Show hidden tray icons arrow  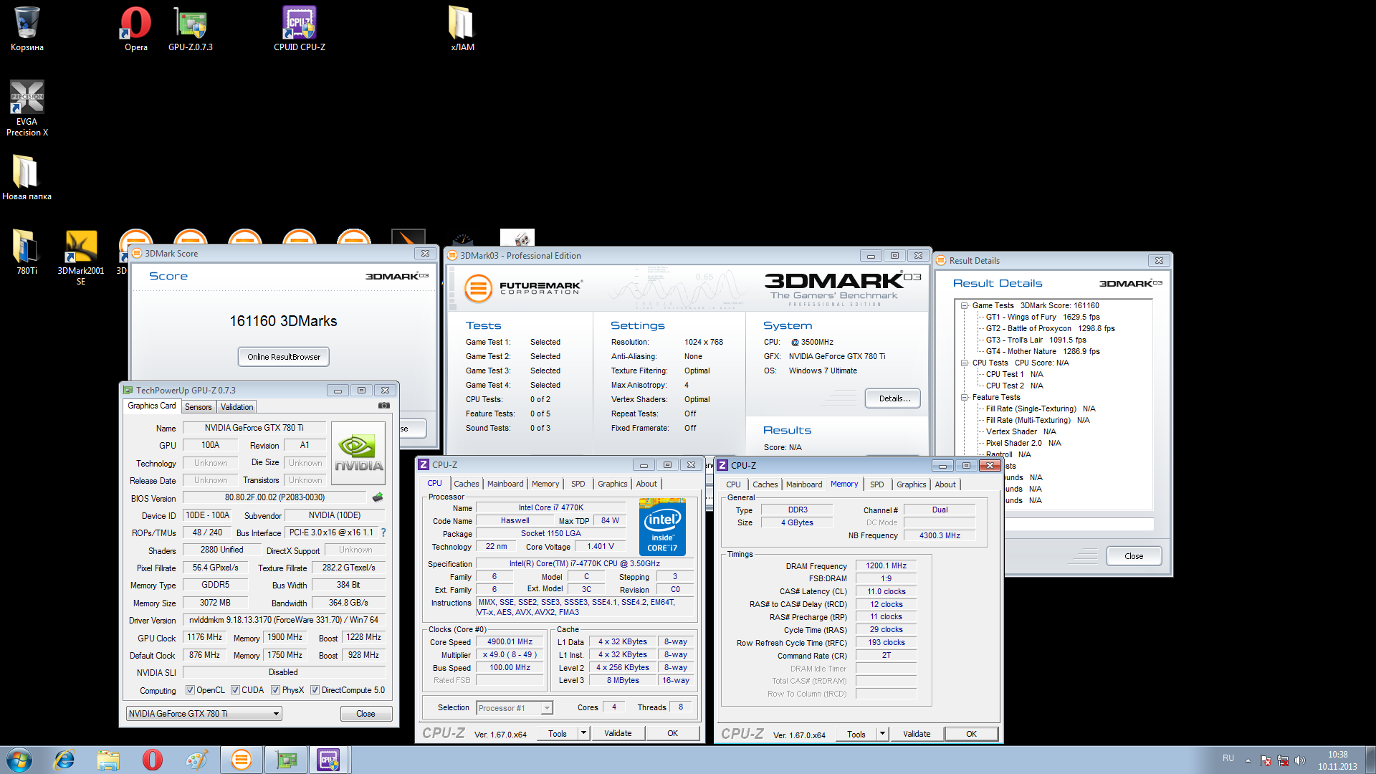[x=1248, y=760]
